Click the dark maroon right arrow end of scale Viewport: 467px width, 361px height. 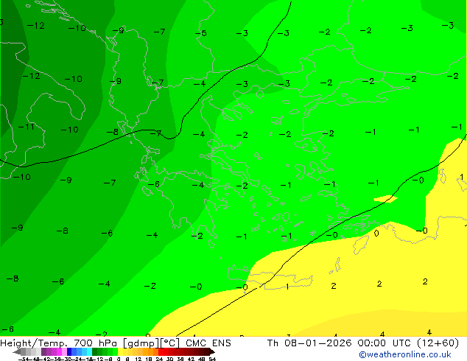click(x=212, y=351)
